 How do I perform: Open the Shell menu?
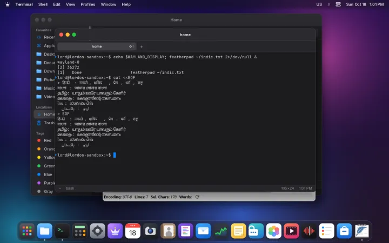[x=43, y=4]
